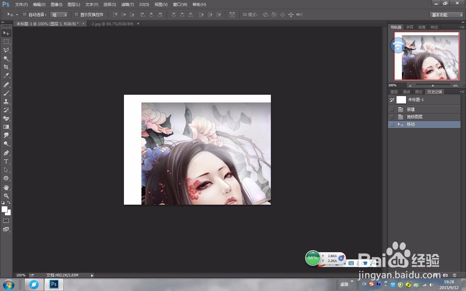This screenshot has height=291, width=466.
Task: Switch to 通道 panel tab
Action: click(406, 92)
